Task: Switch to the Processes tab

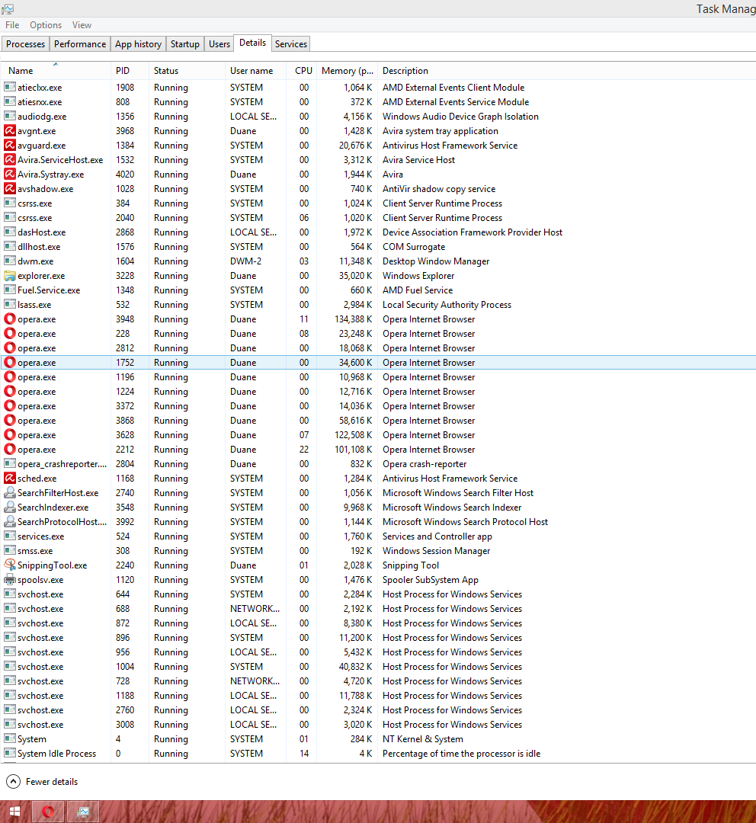Action: click(x=26, y=44)
